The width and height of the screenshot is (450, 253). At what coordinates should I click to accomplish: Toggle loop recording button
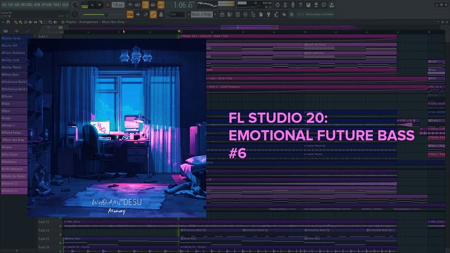[x=161, y=5]
